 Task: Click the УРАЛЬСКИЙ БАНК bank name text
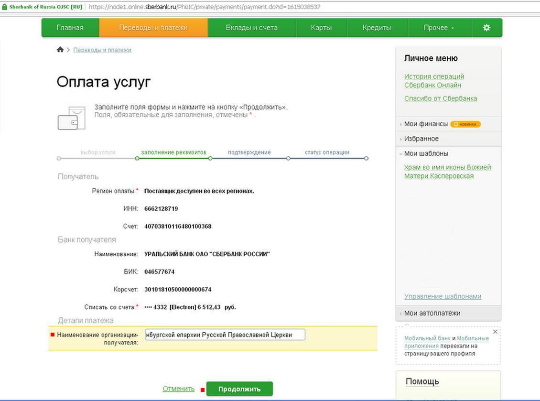click(207, 254)
